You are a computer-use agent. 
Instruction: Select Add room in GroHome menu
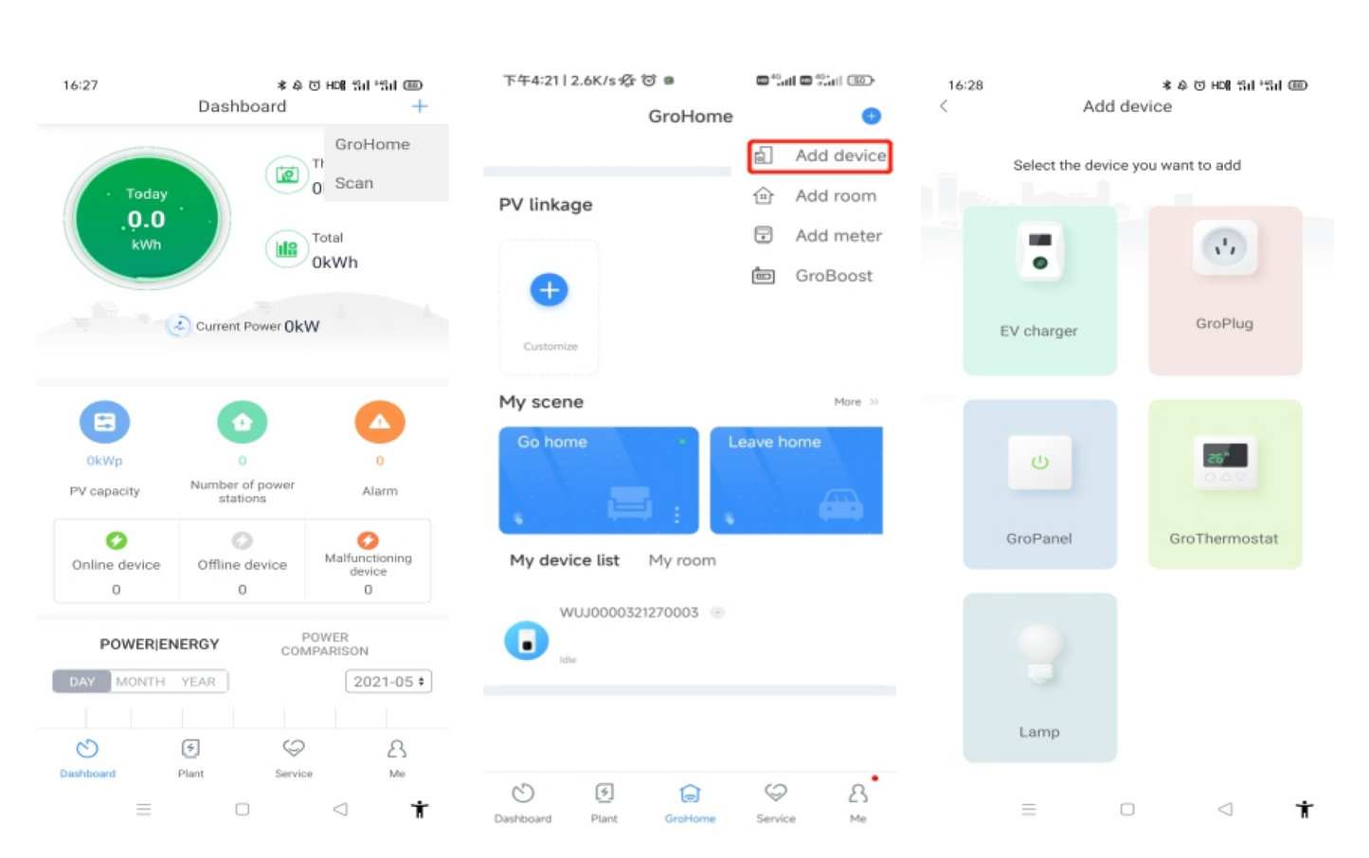point(816,195)
